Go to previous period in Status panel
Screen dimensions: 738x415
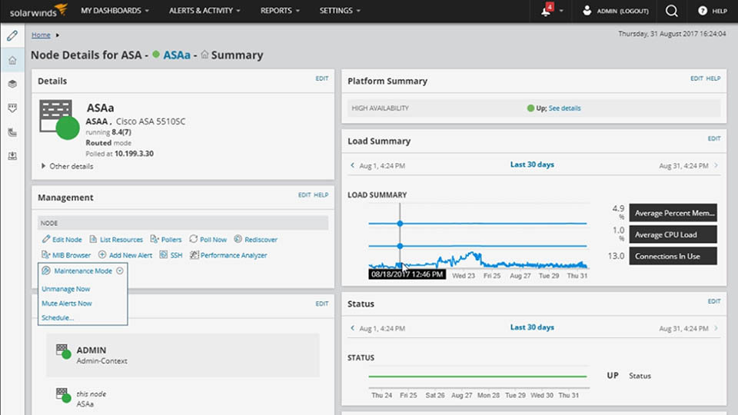pyautogui.click(x=353, y=328)
